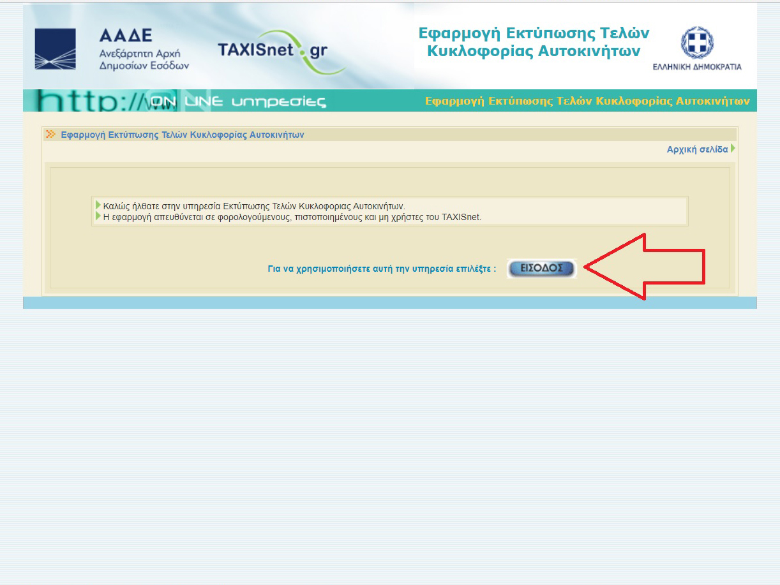The image size is (780, 585).
Task: Click the 'Η εφαρμογή απευθύνεται σε φορολογούμενους' line
Action: (292, 217)
